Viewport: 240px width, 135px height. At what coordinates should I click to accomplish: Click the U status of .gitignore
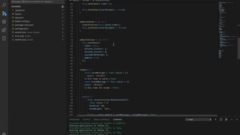pos(63,10)
